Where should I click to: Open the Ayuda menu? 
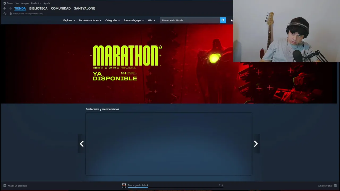(46, 3)
